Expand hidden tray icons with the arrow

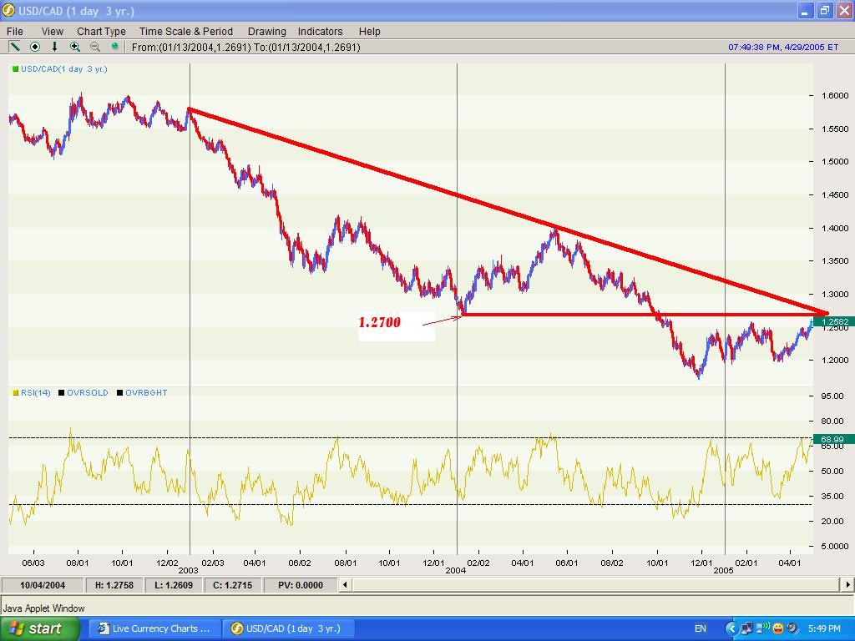point(731,629)
